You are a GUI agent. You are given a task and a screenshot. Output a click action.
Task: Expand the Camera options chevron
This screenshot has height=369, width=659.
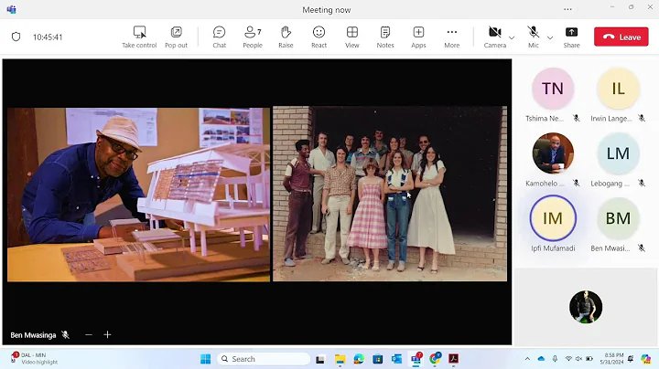coord(512,37)
